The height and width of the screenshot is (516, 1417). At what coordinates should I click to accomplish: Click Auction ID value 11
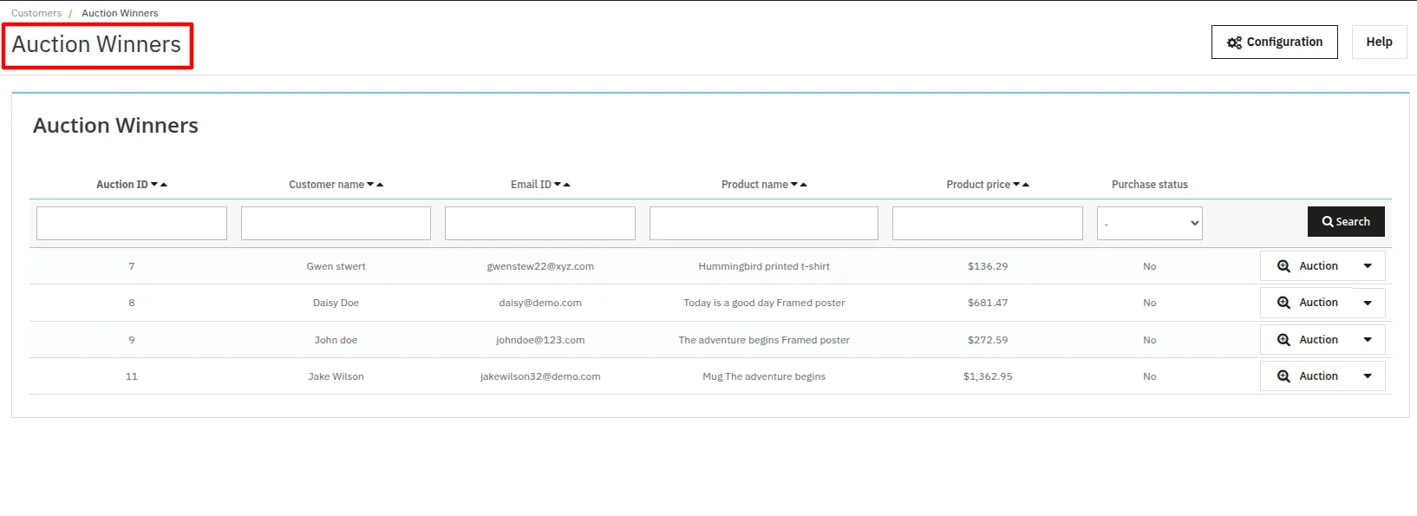pyautogui.click(x=132, y=376)
